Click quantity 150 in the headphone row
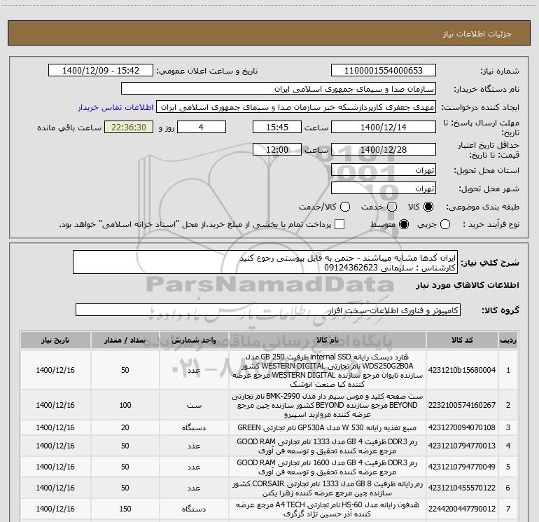Image resolution: width=539 pixels, height=522 pixels. pos(125,509)
